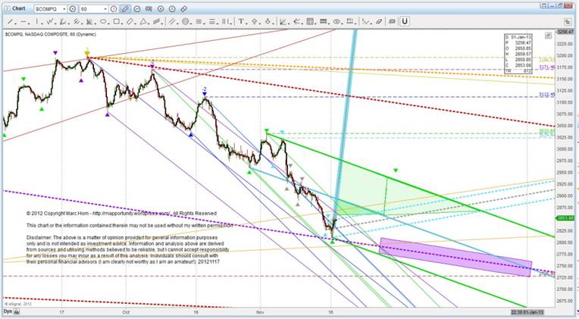Click the stacked-windows icon at toolbar right

pos(567,22)
